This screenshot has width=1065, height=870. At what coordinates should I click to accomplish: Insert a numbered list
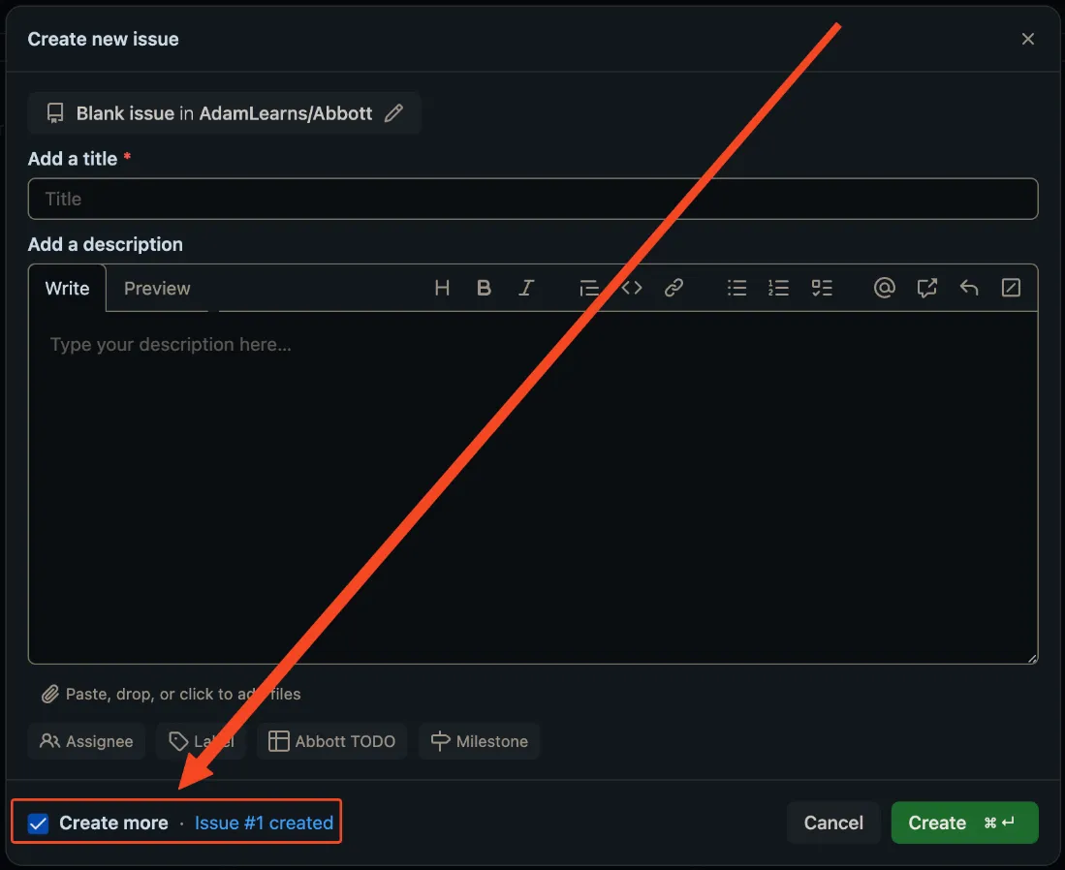pyautogui.click(x=778, y=288)
